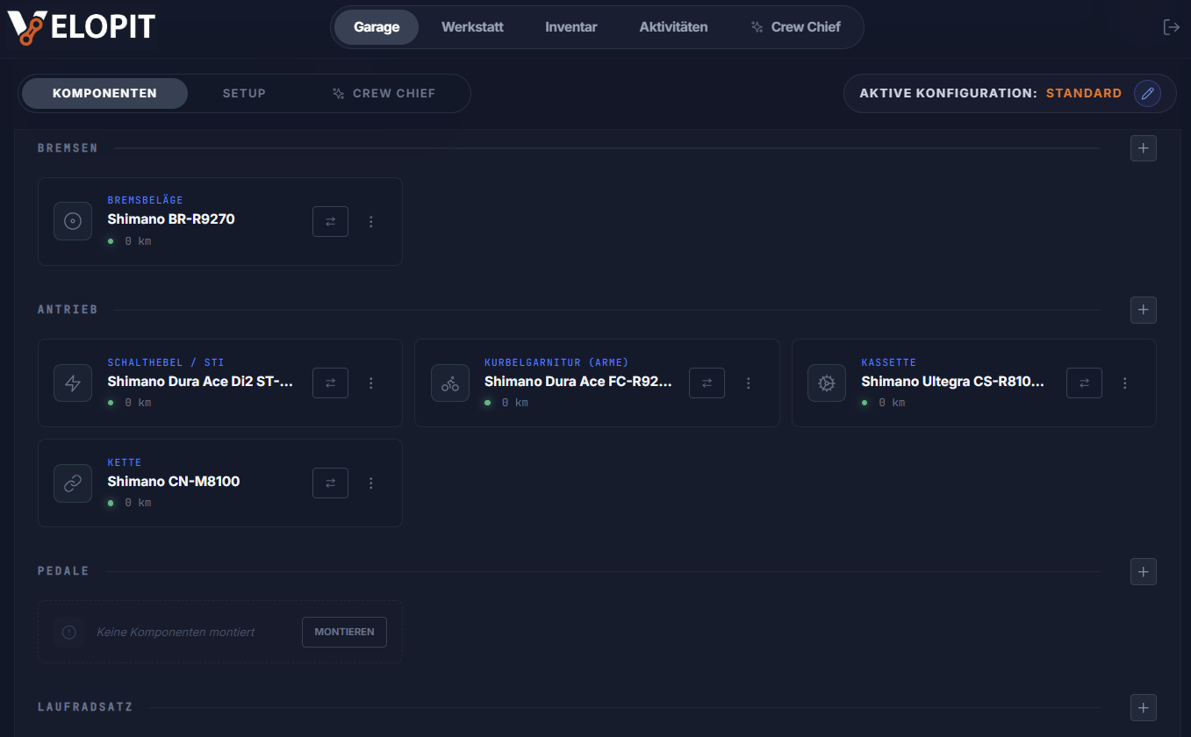Add a component to the Bremsen section
This screenshot has height=737, width=1191.
[1143, 149]
